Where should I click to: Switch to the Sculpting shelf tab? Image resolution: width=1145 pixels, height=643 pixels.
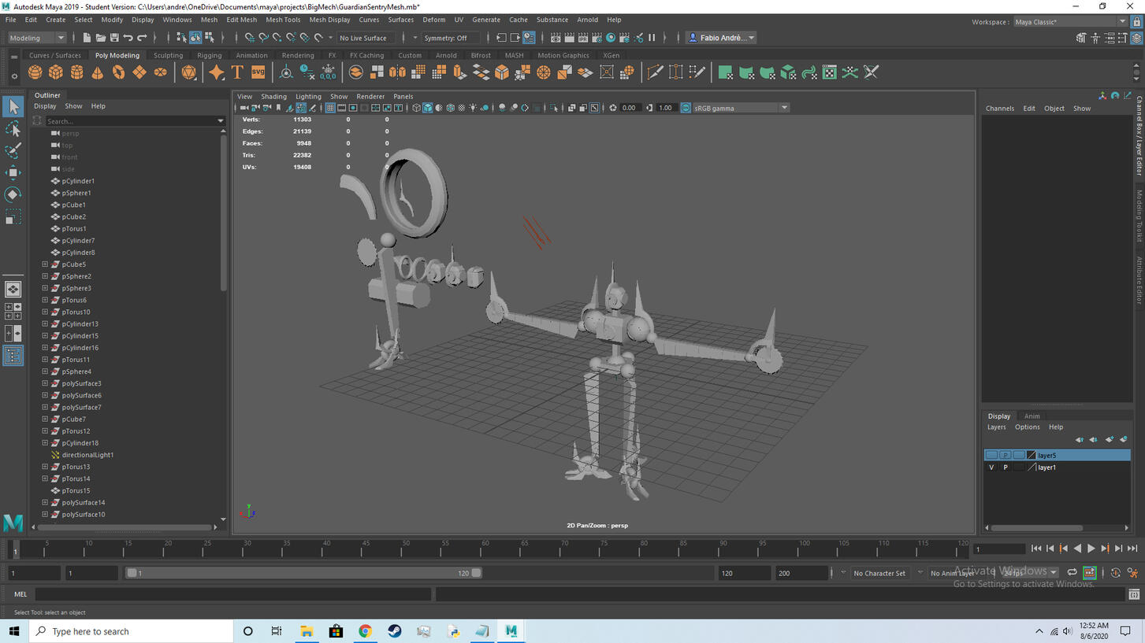click(168, 56)
